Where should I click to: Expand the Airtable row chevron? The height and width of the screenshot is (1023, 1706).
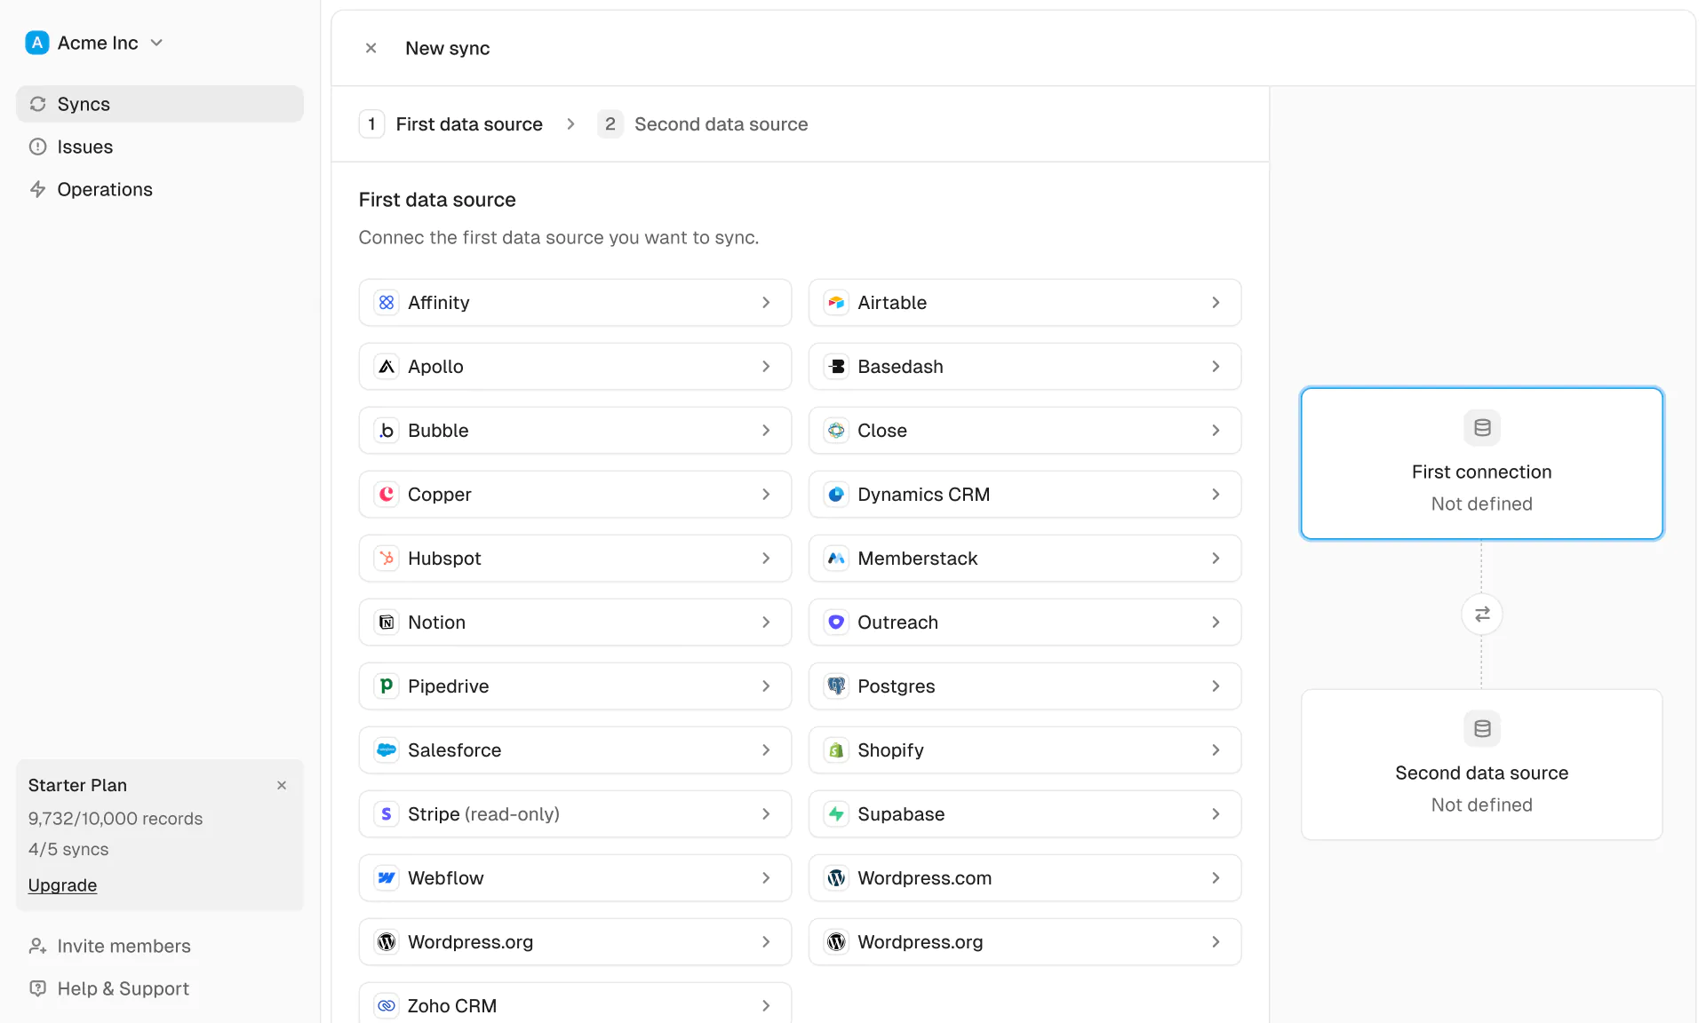click(1216, 303)
